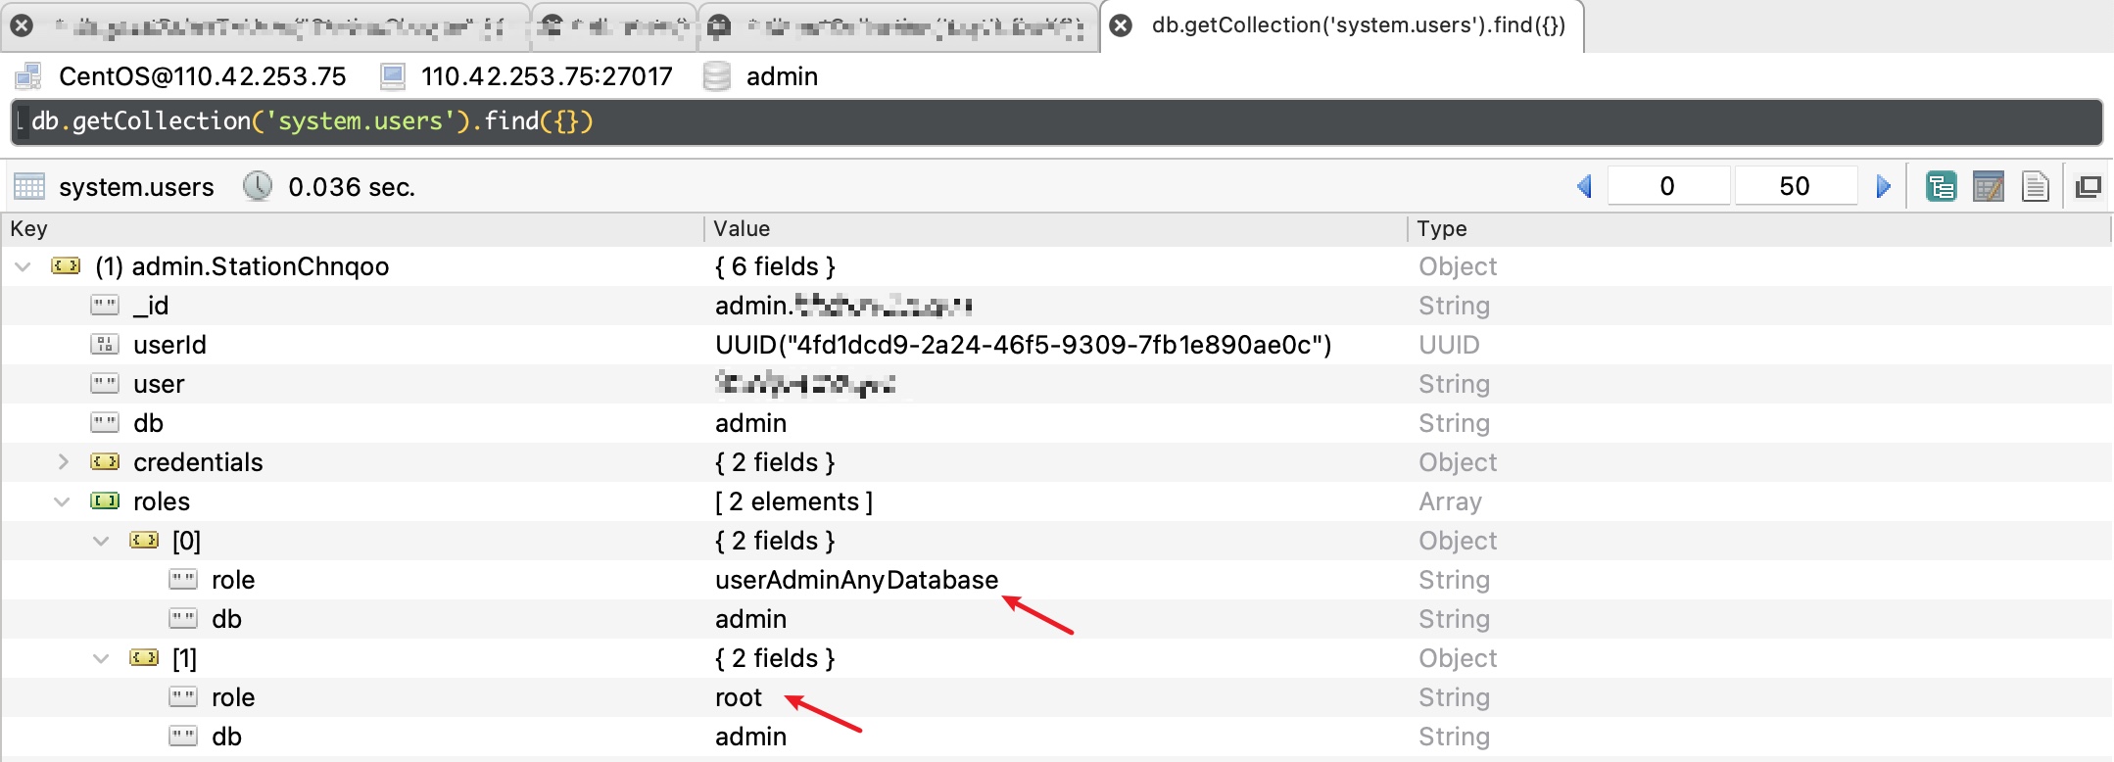Close the system.users query tab
Image resolution: width=2114 pixels, height=762 pixels.
coord(1121,25)
